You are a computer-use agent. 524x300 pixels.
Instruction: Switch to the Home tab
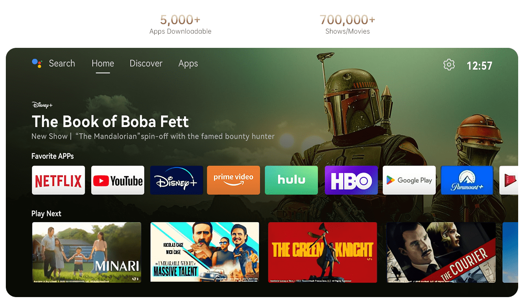pos(103,64)
